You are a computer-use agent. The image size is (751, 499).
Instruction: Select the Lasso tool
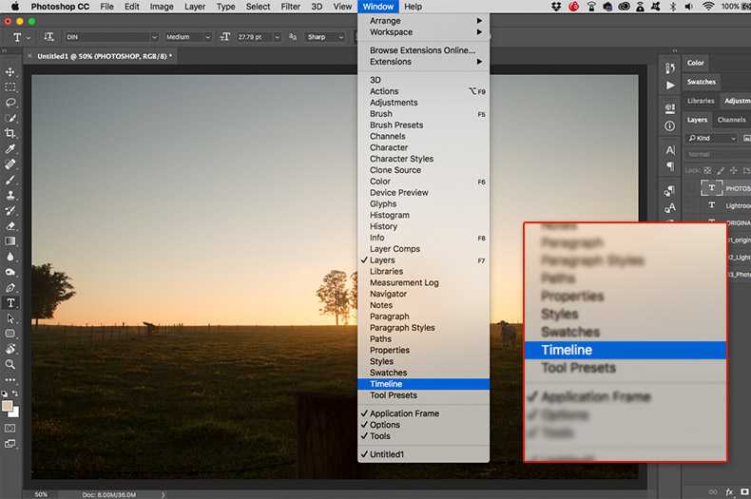click(x=10, y=103)
